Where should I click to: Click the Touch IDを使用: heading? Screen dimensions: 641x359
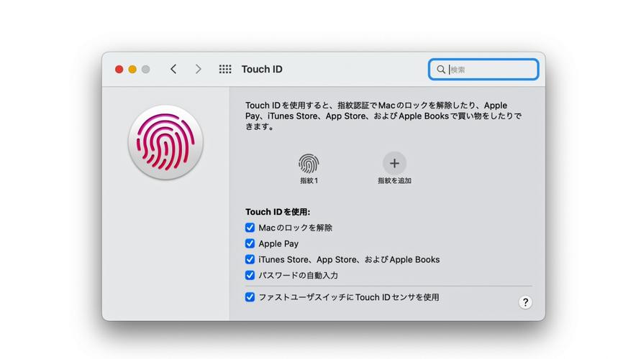tap(278, 212)
